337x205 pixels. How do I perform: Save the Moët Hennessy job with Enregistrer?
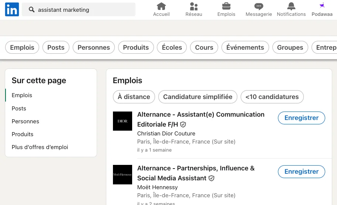pos(301,172)
